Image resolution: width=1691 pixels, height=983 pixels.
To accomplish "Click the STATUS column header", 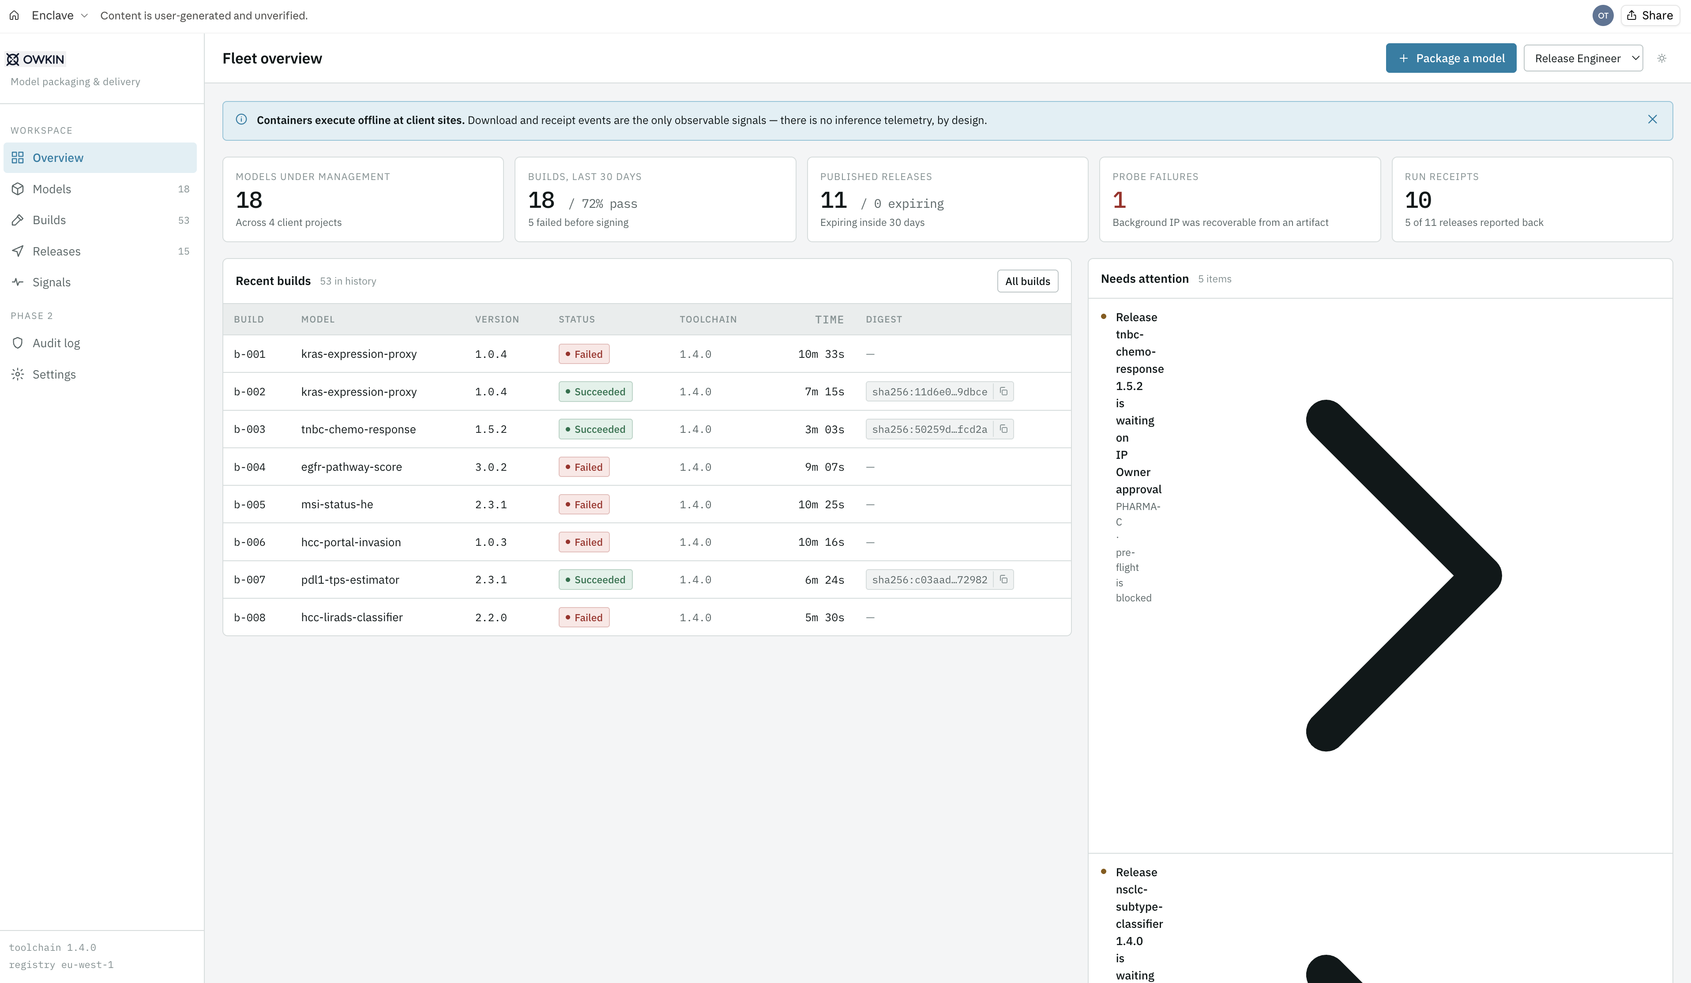I will (x=576, y=319).
